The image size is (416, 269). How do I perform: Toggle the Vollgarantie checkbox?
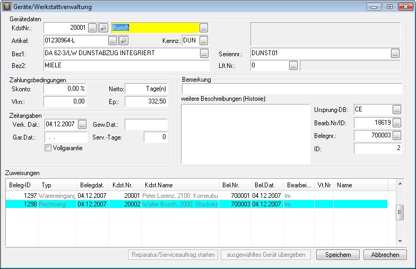pyautogui.click(x=48, y=148)
